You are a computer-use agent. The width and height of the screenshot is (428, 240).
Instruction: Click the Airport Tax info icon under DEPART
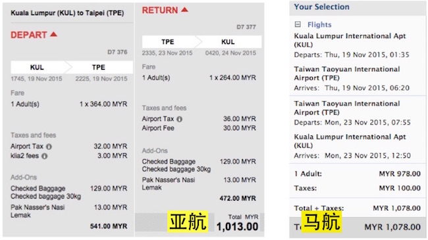[49, 147]
